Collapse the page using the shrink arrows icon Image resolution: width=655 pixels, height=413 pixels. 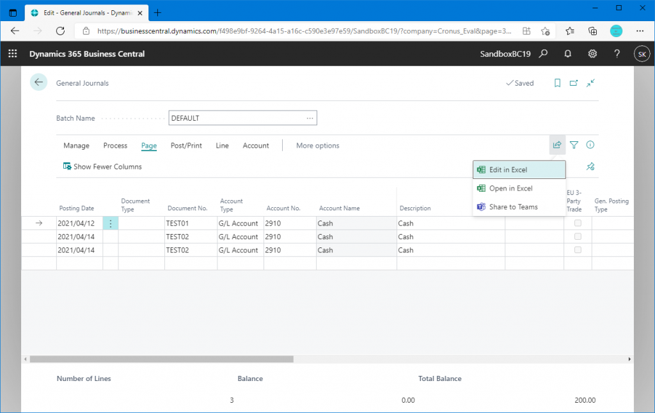coord(590,83)
